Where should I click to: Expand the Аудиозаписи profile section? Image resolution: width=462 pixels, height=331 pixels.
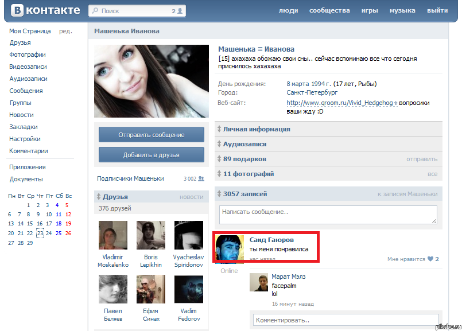tap(219, 144)
